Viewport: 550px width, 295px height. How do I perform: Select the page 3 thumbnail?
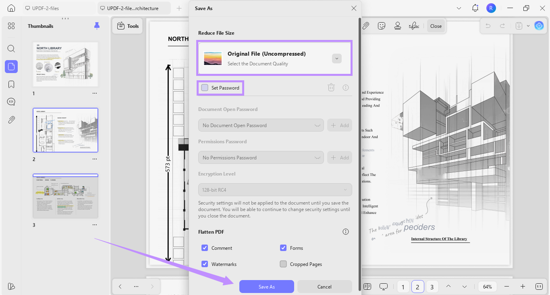click(x=65, y=196)
